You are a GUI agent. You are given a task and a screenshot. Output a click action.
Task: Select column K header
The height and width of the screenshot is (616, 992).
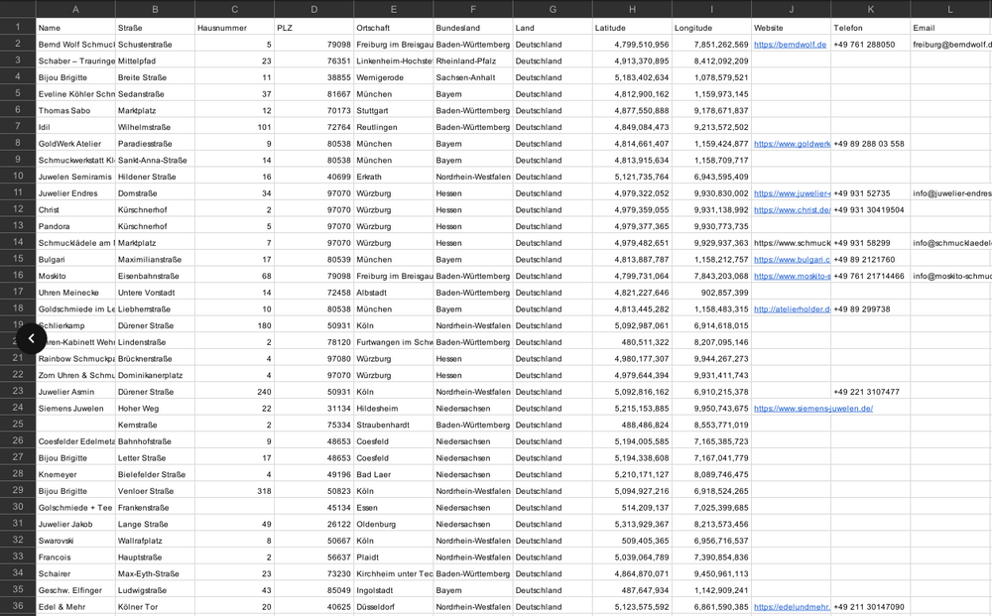coord(871,9)
